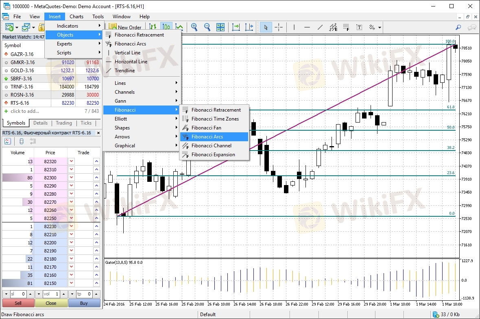This screenshot has height=319, width=480.
Task: Open the Help menu
Action: [x=144, y=17]
